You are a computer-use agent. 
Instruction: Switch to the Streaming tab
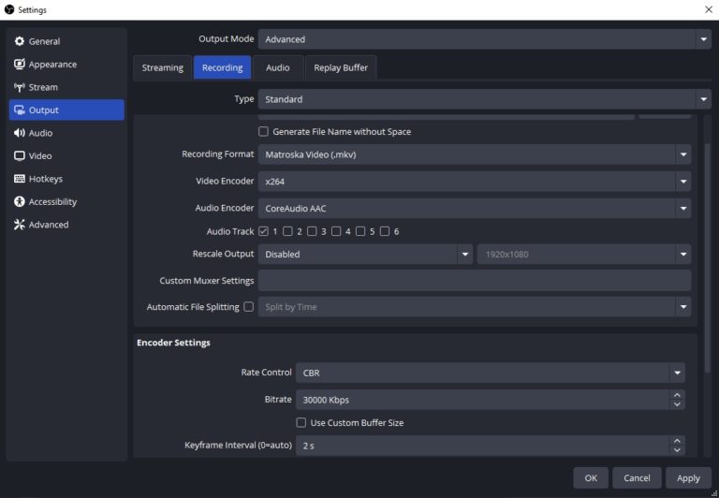coord(163,67)
